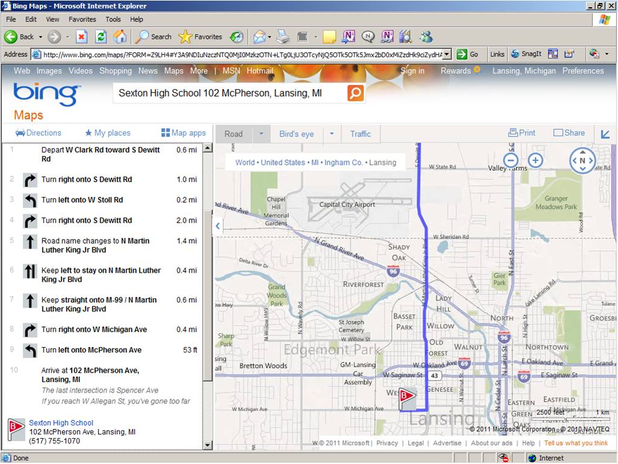This screenshot has width=618, height=464.
Task: Click the flag icon beside Sexton High School
Action: point(16,430)
